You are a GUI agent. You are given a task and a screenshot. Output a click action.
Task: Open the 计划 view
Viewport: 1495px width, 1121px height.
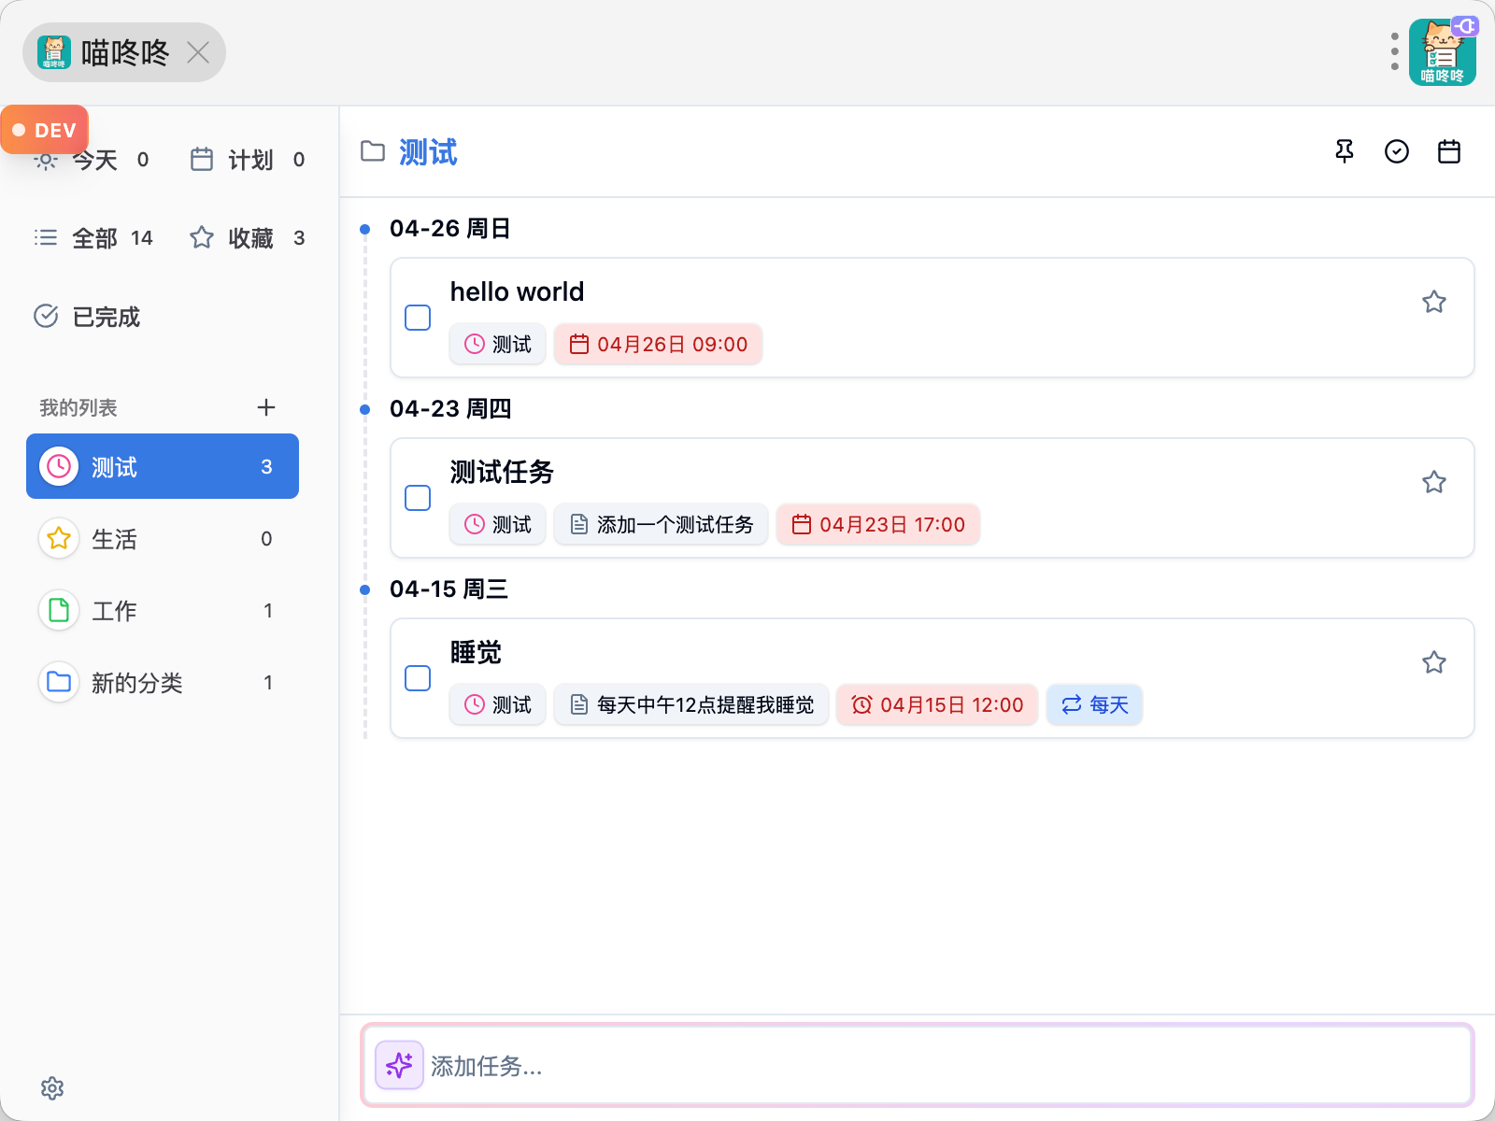click(248, 160)
